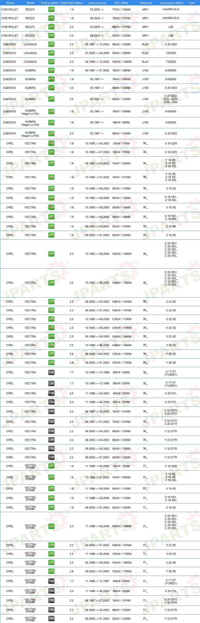Click petrol icon for Rezzo 90kW / 122KM
Viewport: 200px width, 623px height.
pyautogui.click(x=51, y=36)
